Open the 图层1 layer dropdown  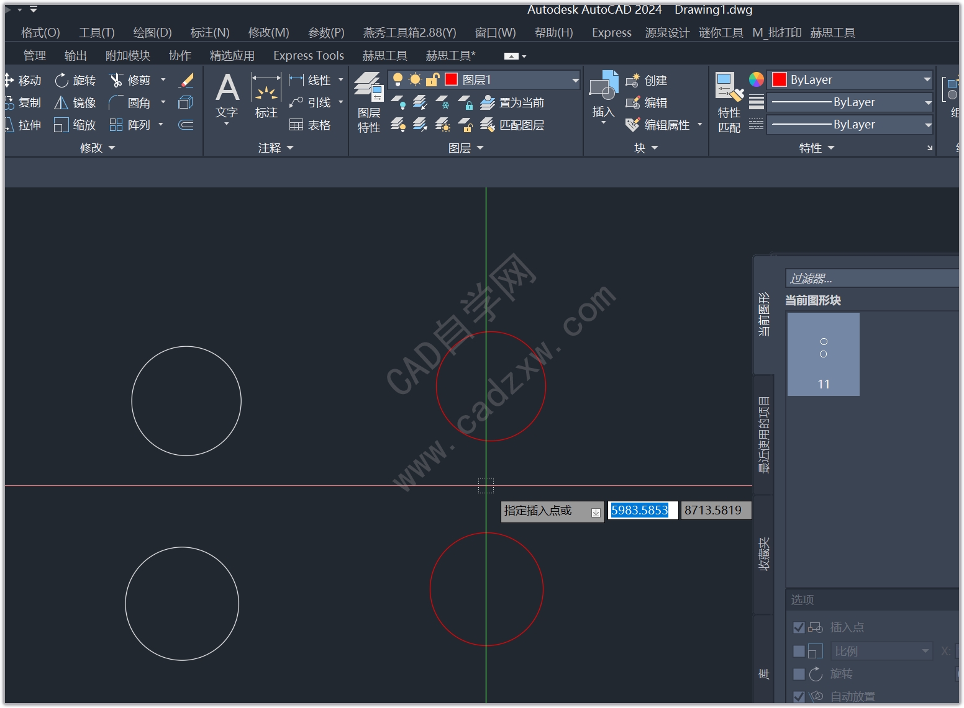click(x=484, y=79)
